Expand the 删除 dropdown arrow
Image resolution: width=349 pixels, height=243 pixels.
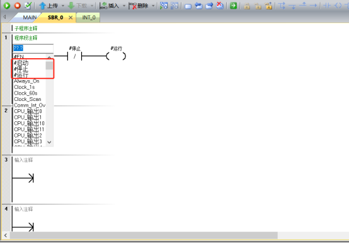153,6
